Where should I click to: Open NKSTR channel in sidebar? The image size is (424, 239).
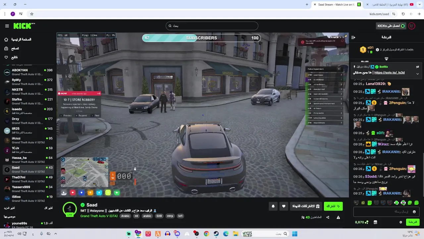pyautogui.click(x=28, y=92)
